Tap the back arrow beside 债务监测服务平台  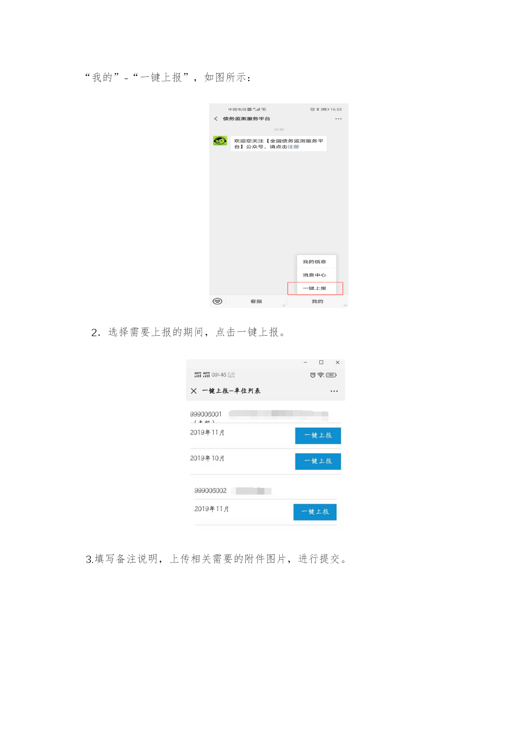(216, 119)
